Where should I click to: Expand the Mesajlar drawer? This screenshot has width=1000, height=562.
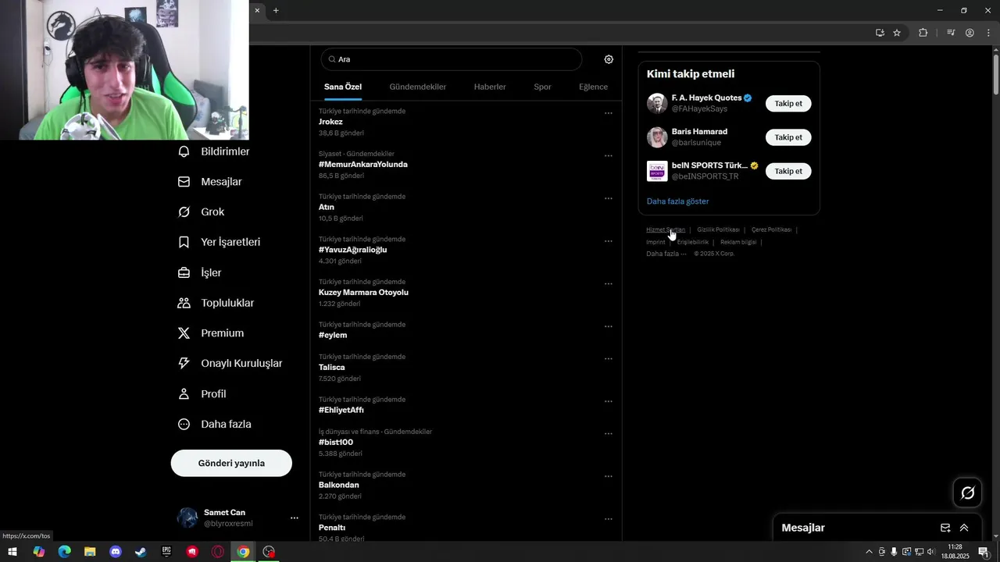tap(964, 528)
